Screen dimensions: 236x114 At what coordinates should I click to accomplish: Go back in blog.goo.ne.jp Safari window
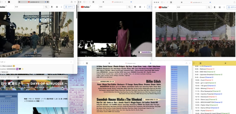83,63
